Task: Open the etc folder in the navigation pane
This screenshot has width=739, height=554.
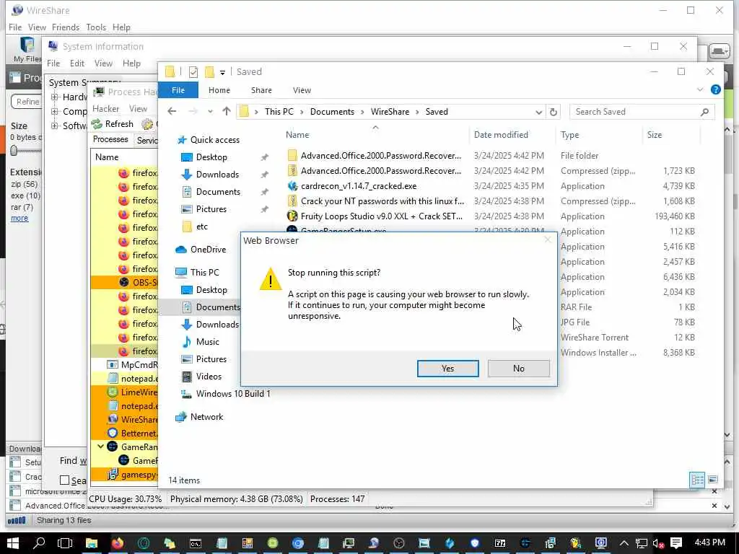Action: (202, 227)
